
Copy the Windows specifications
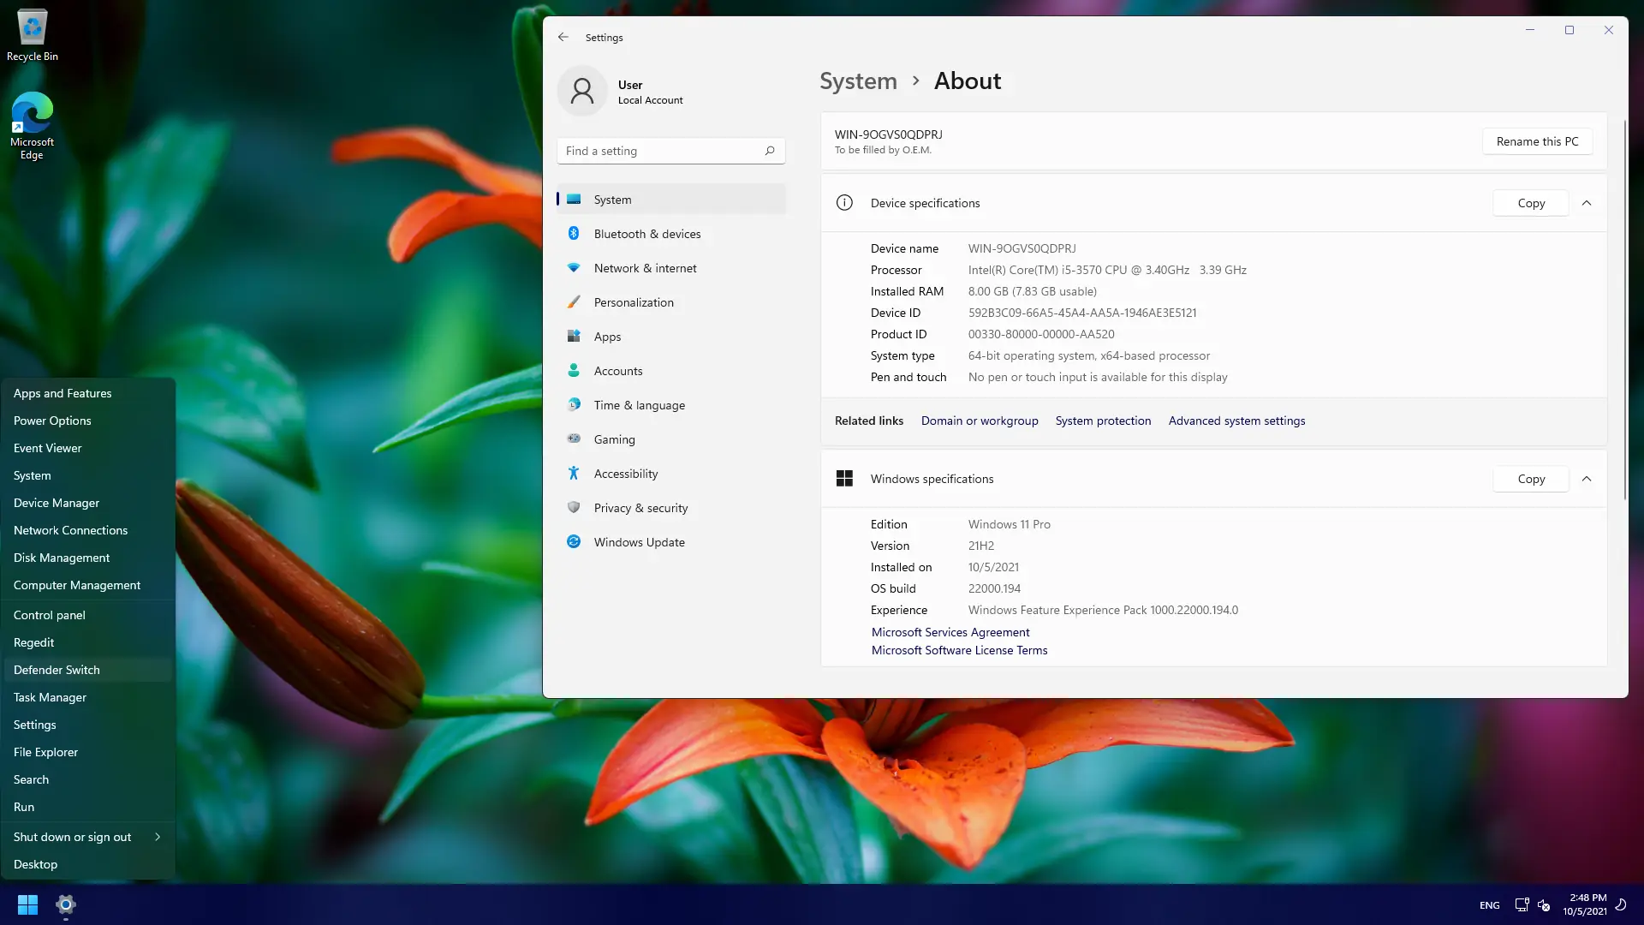pos(1531,479)
